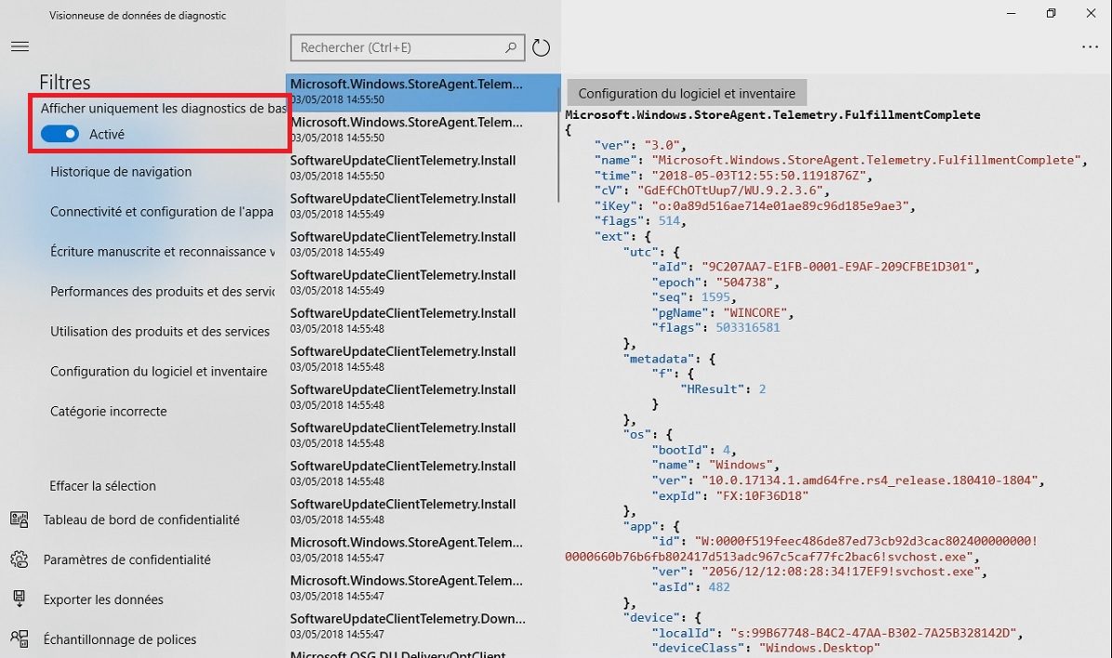Viewport: 1112px width, 658px height.
Task: Select the Configuration du logiciel et inventaire filter in the sidebar
Action: click(x=159, y=371)
